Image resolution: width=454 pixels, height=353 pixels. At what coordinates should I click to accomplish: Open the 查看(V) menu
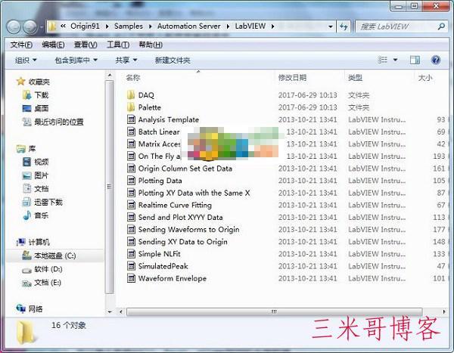tap(86, 45)
